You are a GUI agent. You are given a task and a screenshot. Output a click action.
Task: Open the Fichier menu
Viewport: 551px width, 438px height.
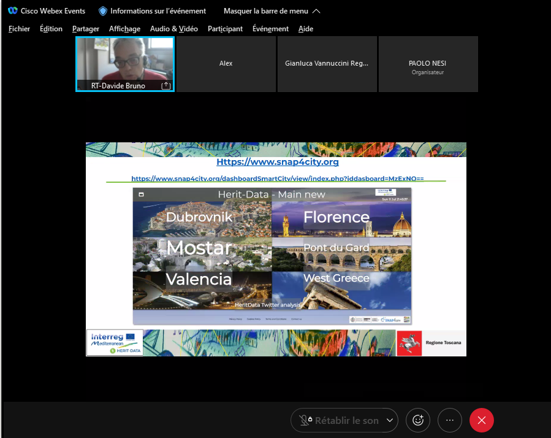point(20,29)
